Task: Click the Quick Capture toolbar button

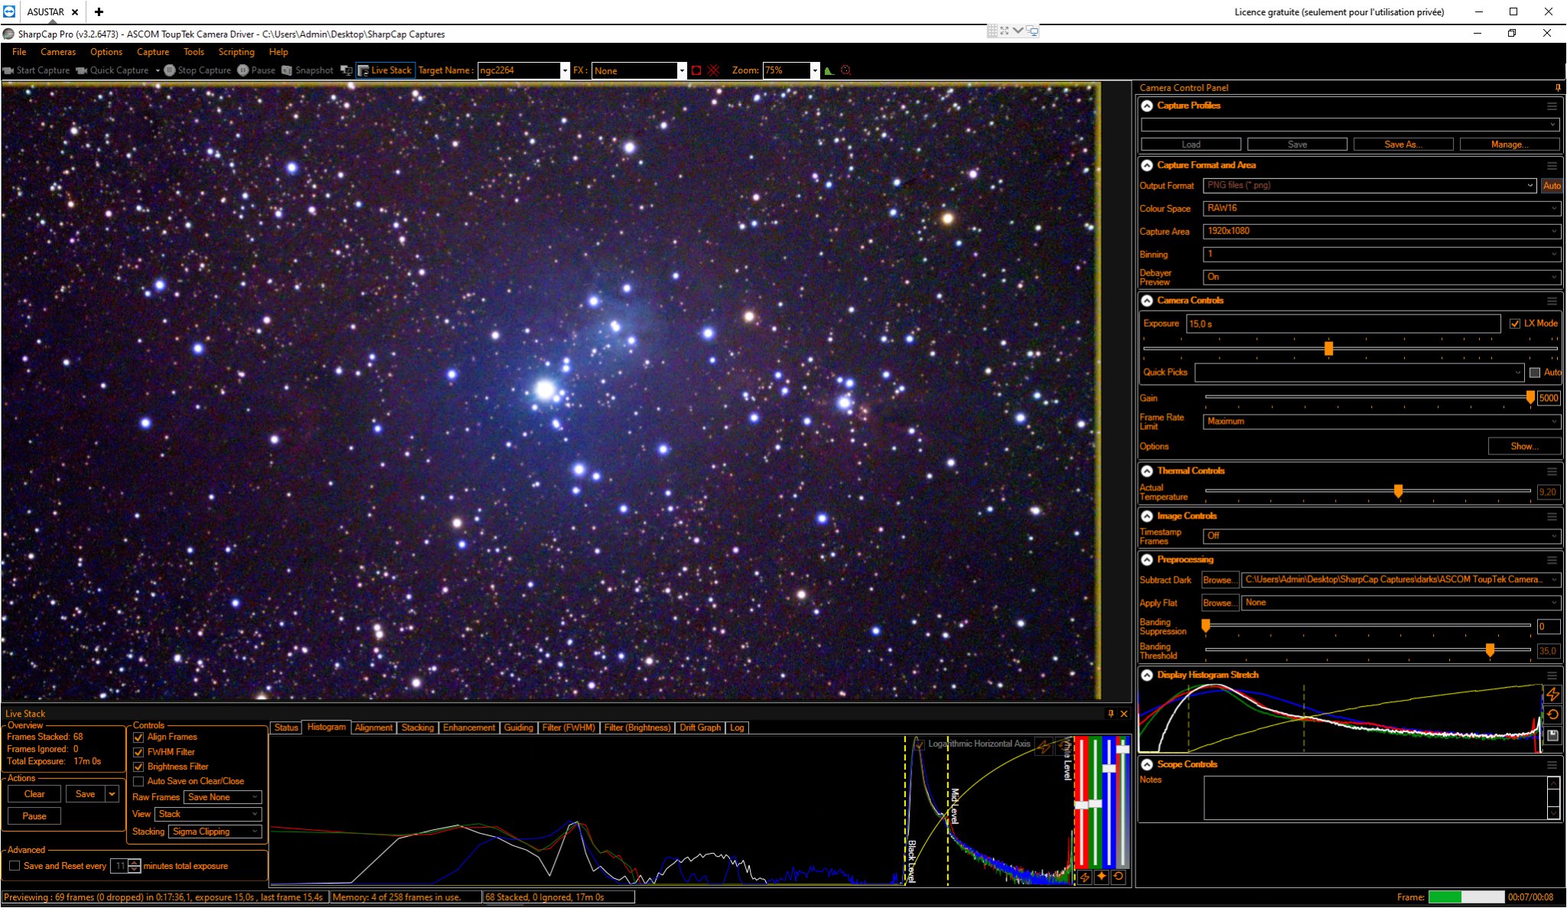Action: (112, 70)
